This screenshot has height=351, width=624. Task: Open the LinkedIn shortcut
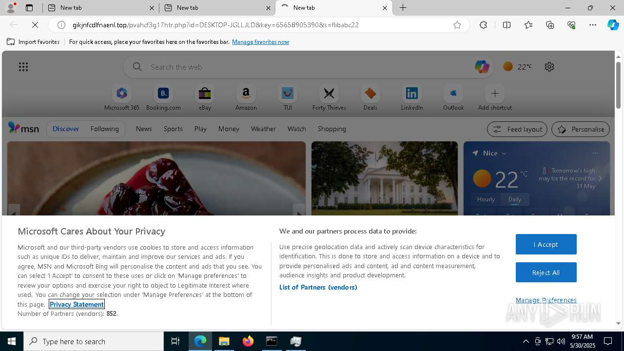(x=412, y=98)
